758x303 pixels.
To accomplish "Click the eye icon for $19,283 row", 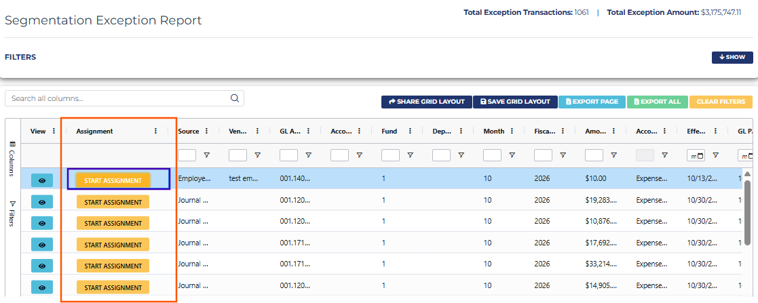I will pos(42,202).
